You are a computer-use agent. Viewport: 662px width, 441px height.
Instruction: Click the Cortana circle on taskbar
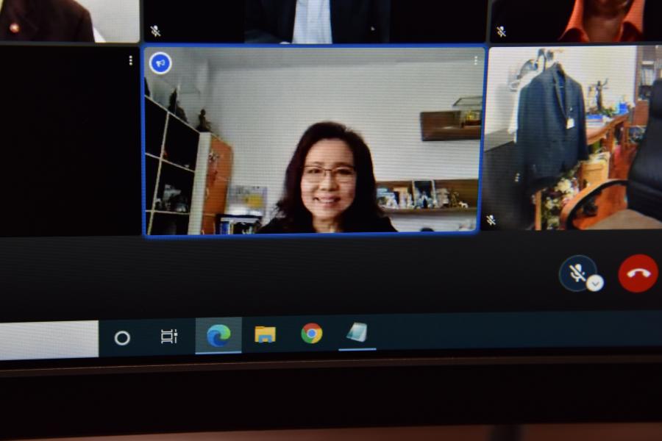[x=122, y=338]
